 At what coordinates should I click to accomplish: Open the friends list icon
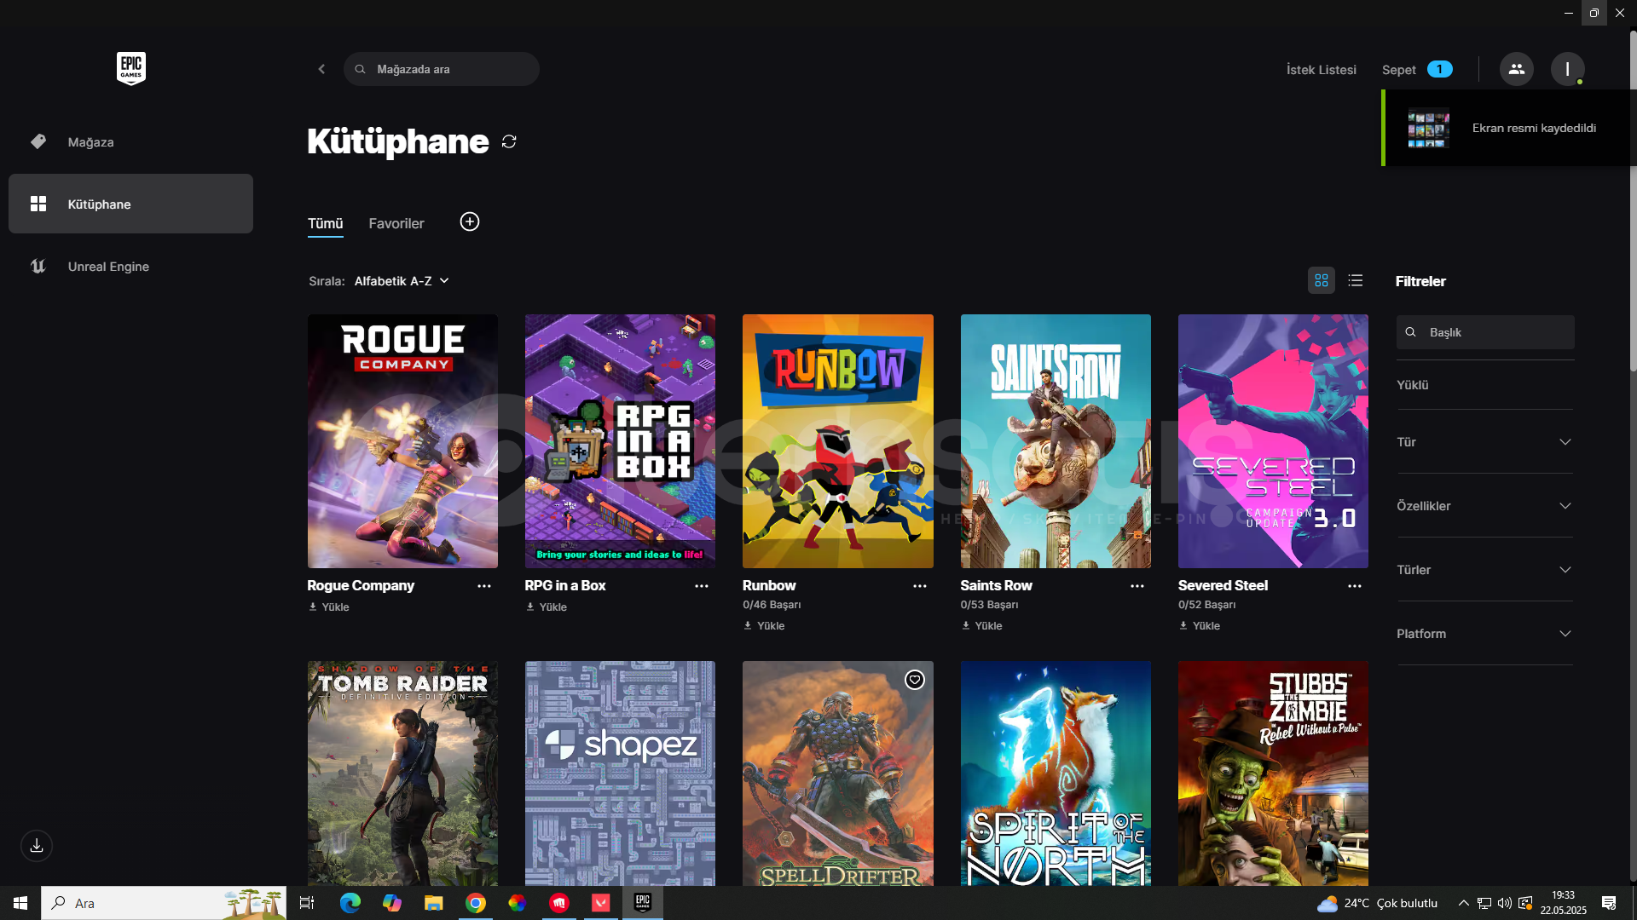click(x=1516, y=69)
